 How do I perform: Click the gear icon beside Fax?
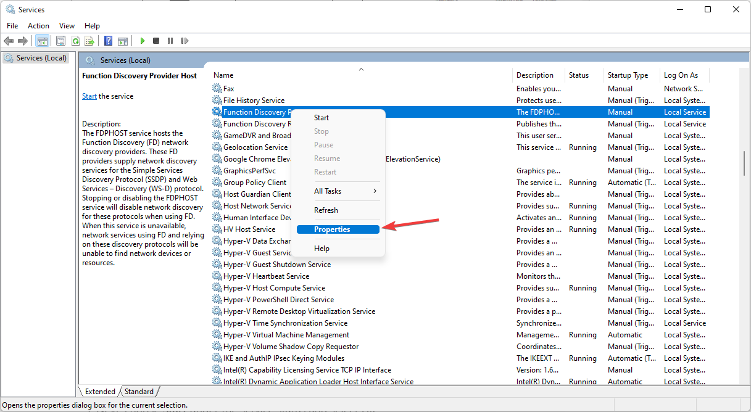(x=217, y=89)
